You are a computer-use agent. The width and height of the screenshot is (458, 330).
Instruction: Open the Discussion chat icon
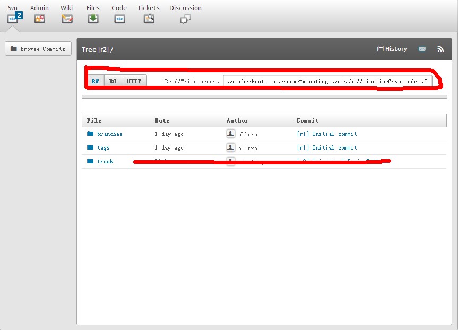(185, 19)
